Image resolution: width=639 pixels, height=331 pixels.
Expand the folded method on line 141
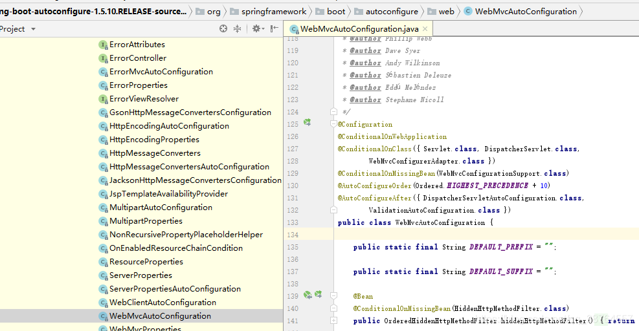click(334, 321)
